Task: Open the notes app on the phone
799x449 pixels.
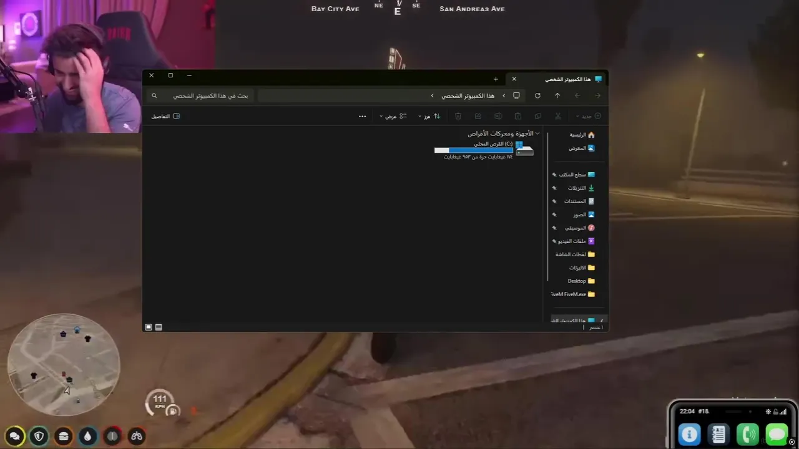Action: tap(718, 434)
